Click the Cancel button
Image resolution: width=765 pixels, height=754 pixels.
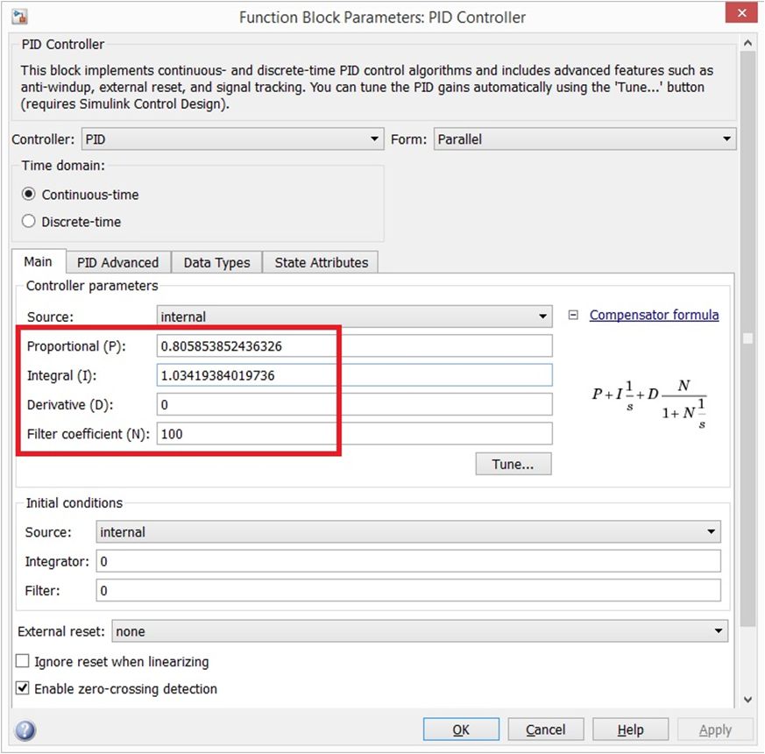[545, 729]
